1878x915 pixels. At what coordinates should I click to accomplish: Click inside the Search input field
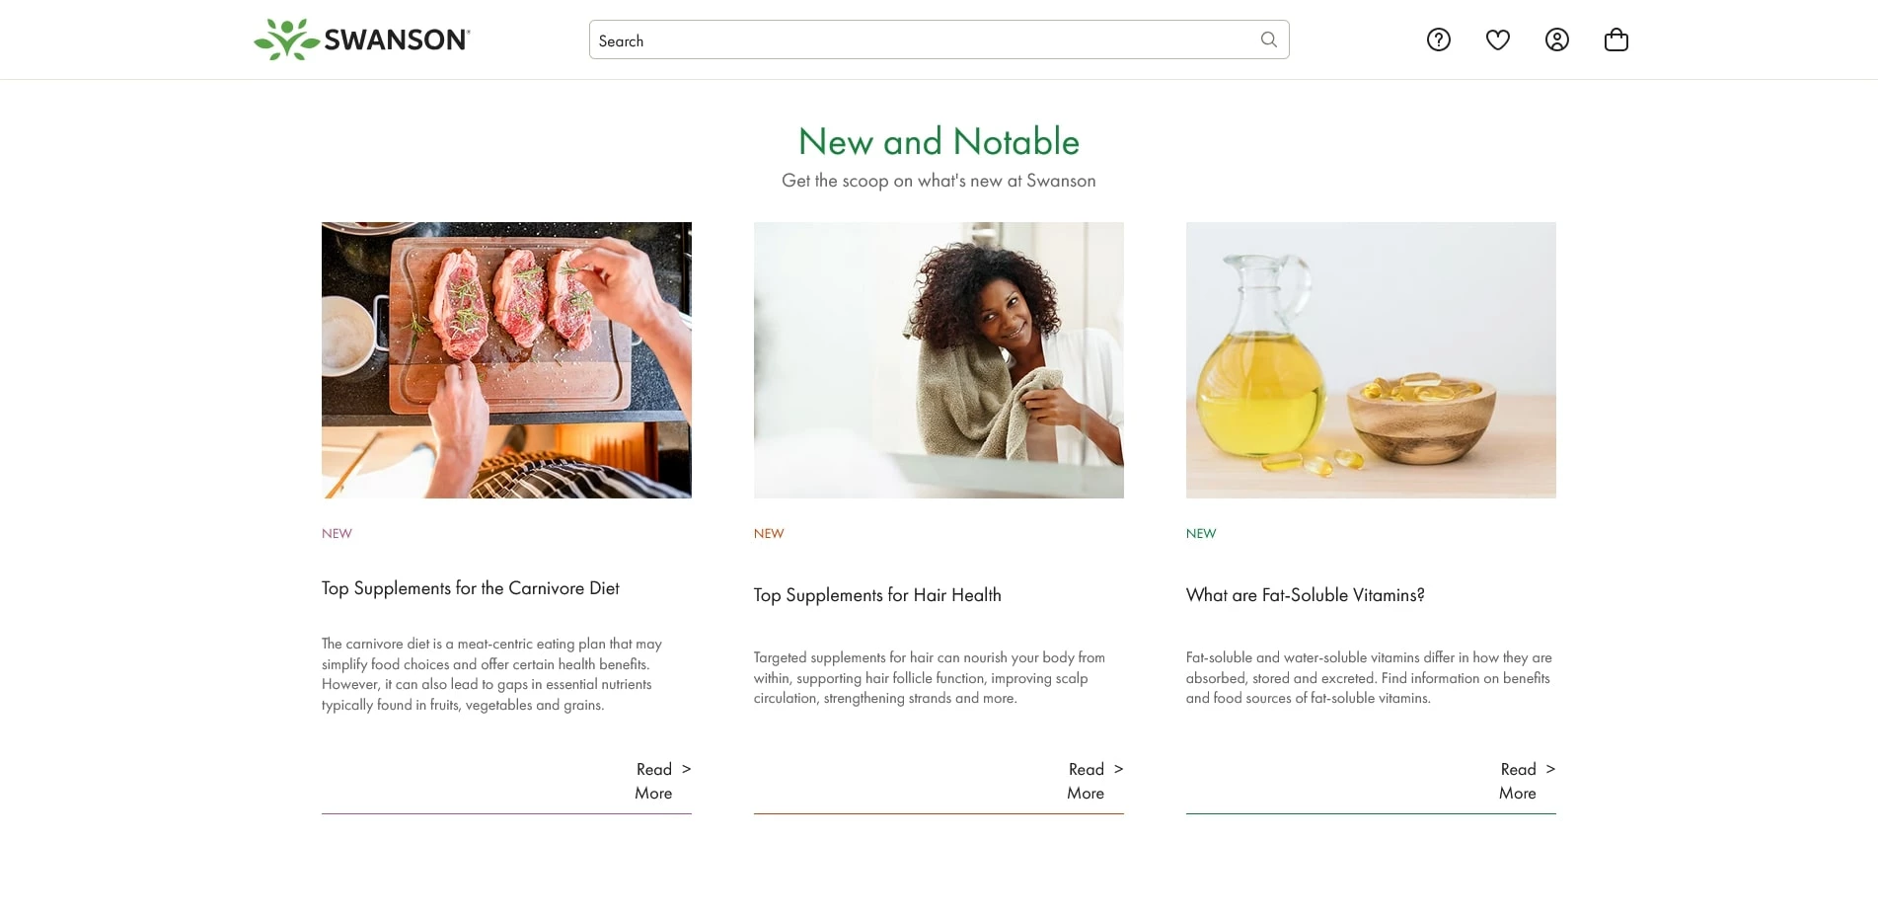pos(918,40)
